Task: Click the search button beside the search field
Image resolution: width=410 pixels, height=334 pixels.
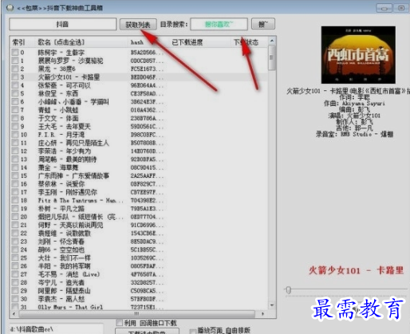Action: click(263, 25)
